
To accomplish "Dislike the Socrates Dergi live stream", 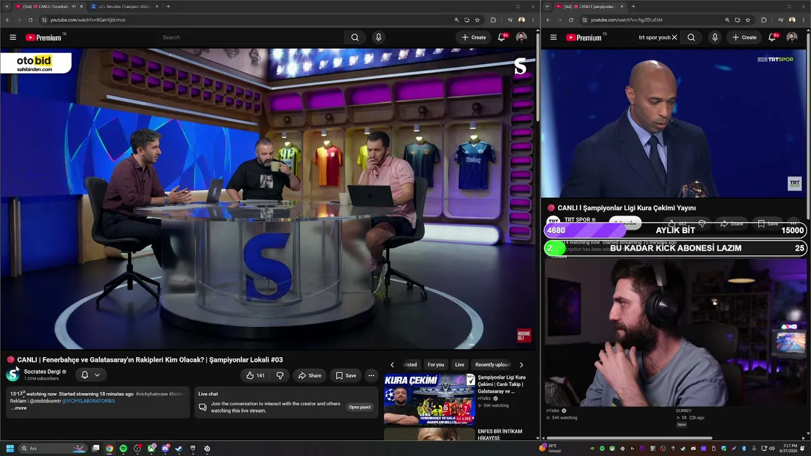I will pyautogui.click(x=280, y=376).
